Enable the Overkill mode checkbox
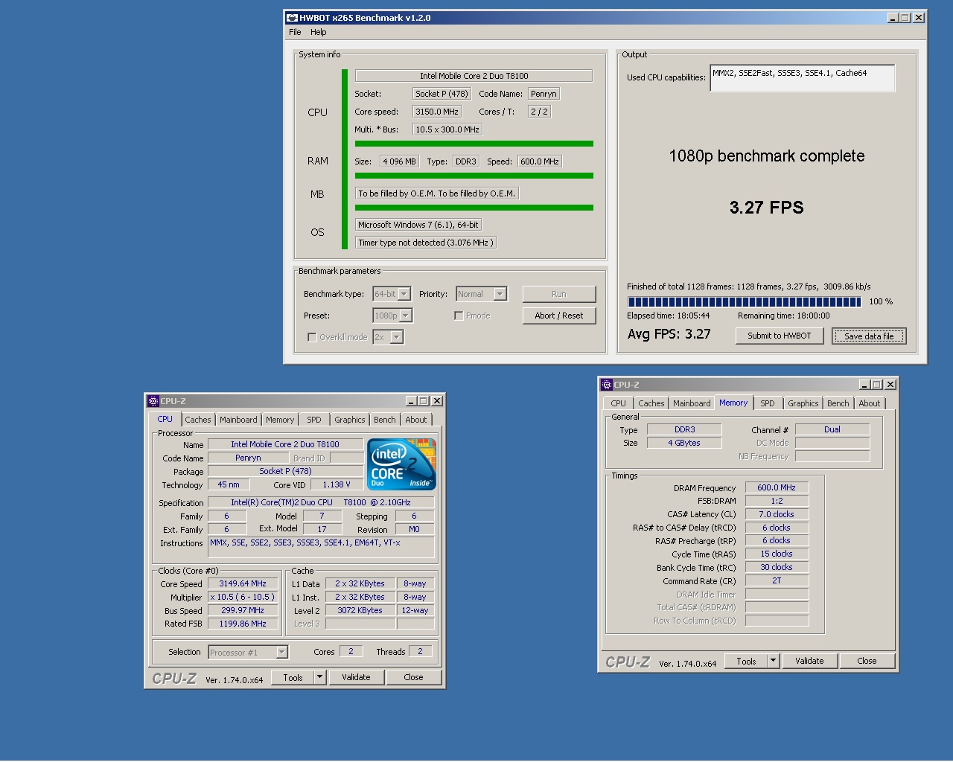This screenshot has height=762, width=953. click(x=312, y=337)
